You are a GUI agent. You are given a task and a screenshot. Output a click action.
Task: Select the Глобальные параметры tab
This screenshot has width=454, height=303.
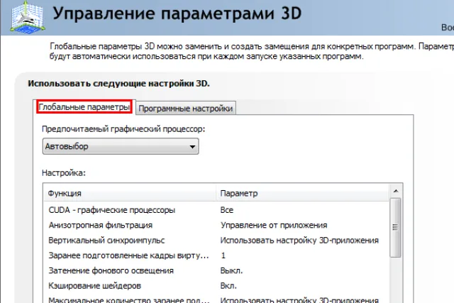point(84,107)
